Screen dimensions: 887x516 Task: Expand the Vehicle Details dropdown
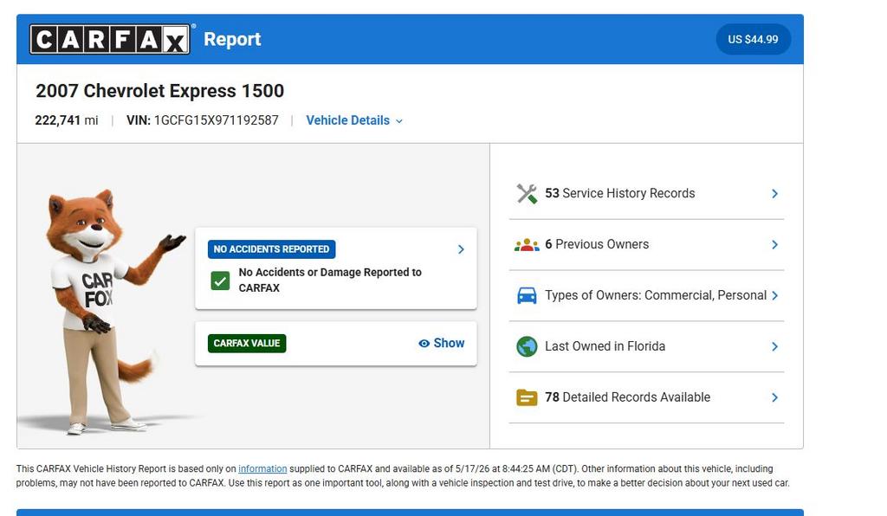(x=354, y=120)
